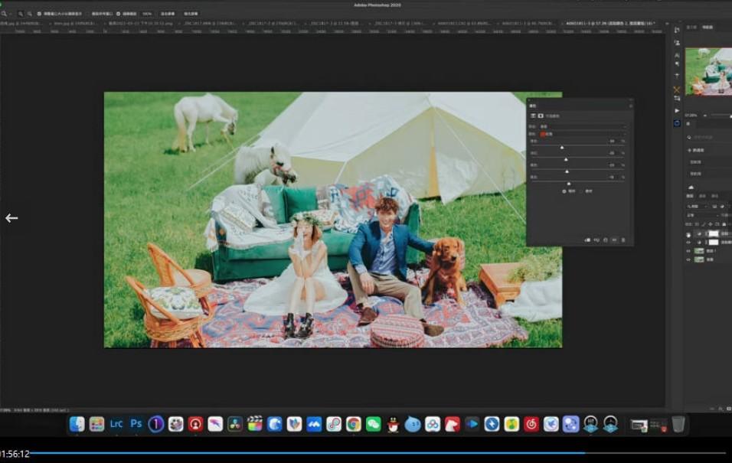The width and height of the screenshot is (732, 463).
Task: Open the color channel dropdown with red swatch
Action: pyautogui.click(x=582, y=133)
